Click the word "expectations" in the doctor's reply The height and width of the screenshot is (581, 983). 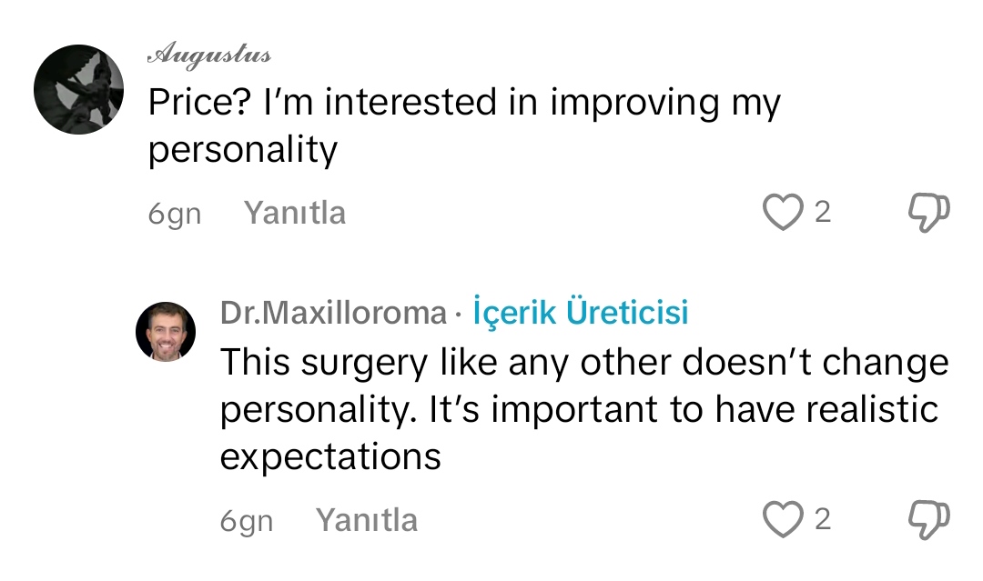point(330,456)
